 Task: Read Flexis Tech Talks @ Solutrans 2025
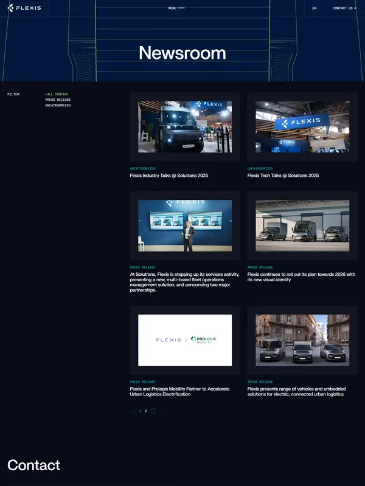(x=283, y=176)
